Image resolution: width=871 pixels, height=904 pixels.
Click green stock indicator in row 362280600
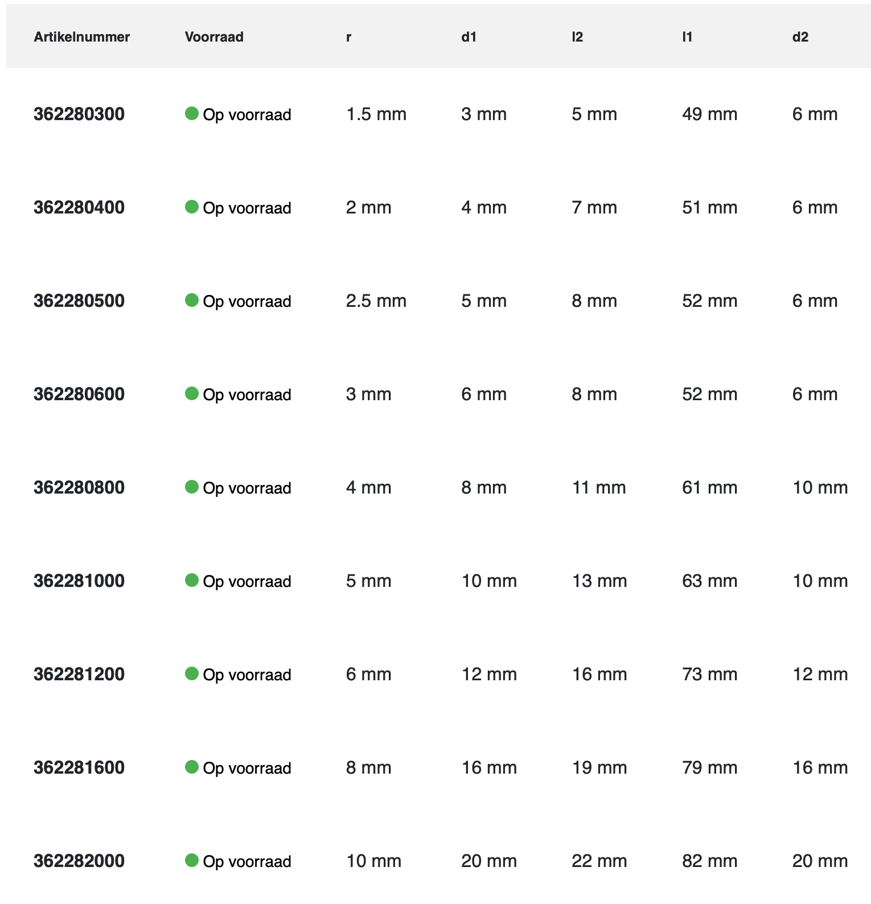[x=192, y=393]
